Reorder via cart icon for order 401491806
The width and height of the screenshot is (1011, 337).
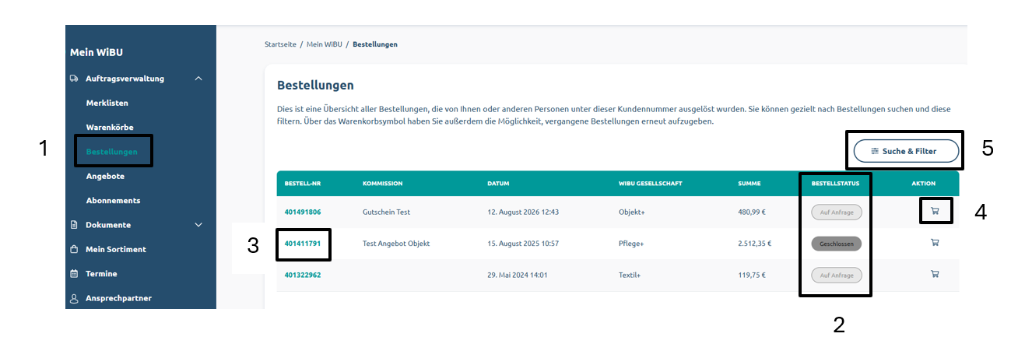pos(935,210)
